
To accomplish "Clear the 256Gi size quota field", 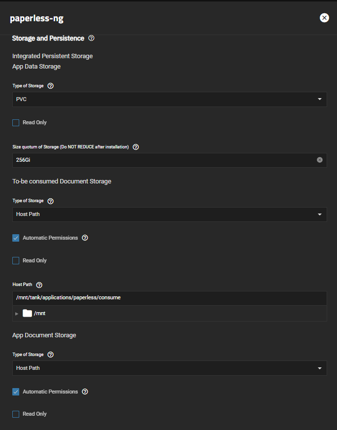I will (x=319, y=160).
